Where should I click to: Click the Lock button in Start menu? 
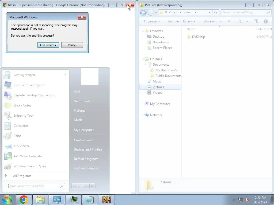point(80,186)
